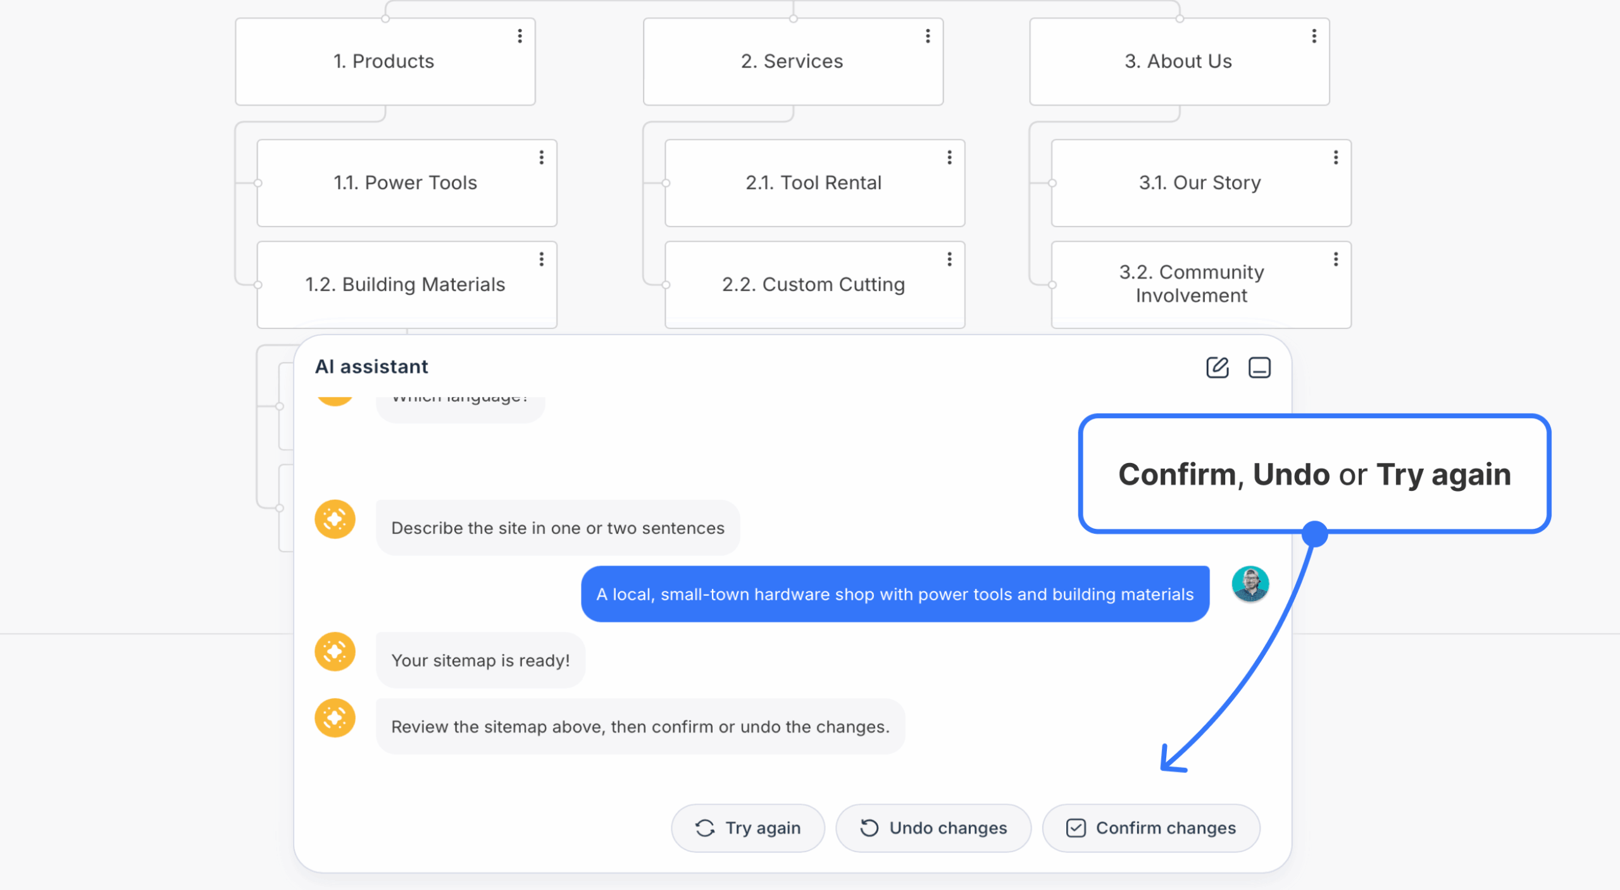Open three-dot menu on 2.1. Tool Rental
The width and height of the screenshot is (1620, 890).
tap(949, 158)
